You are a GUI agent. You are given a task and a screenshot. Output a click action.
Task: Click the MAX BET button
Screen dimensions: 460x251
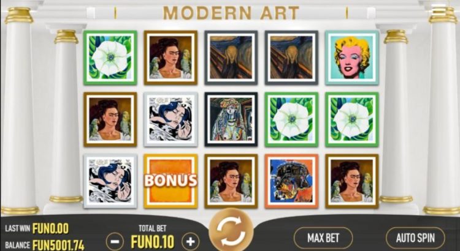(323, 238)
